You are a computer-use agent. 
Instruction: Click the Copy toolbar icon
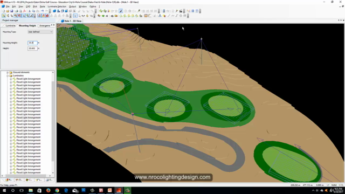(x=33, y=11)
